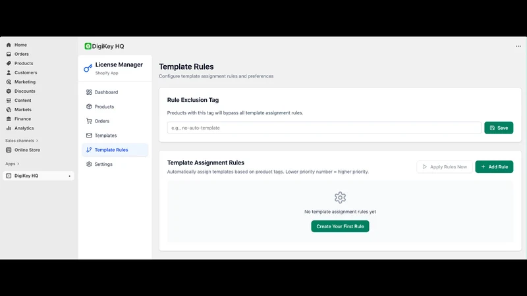Click the DigiKey HQ app icon in sidebar
This screenshot has height=296, width=527.
(9, 176)
